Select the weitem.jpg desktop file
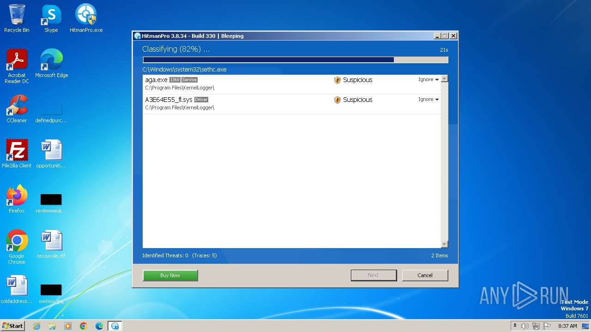 click(51, 294)
